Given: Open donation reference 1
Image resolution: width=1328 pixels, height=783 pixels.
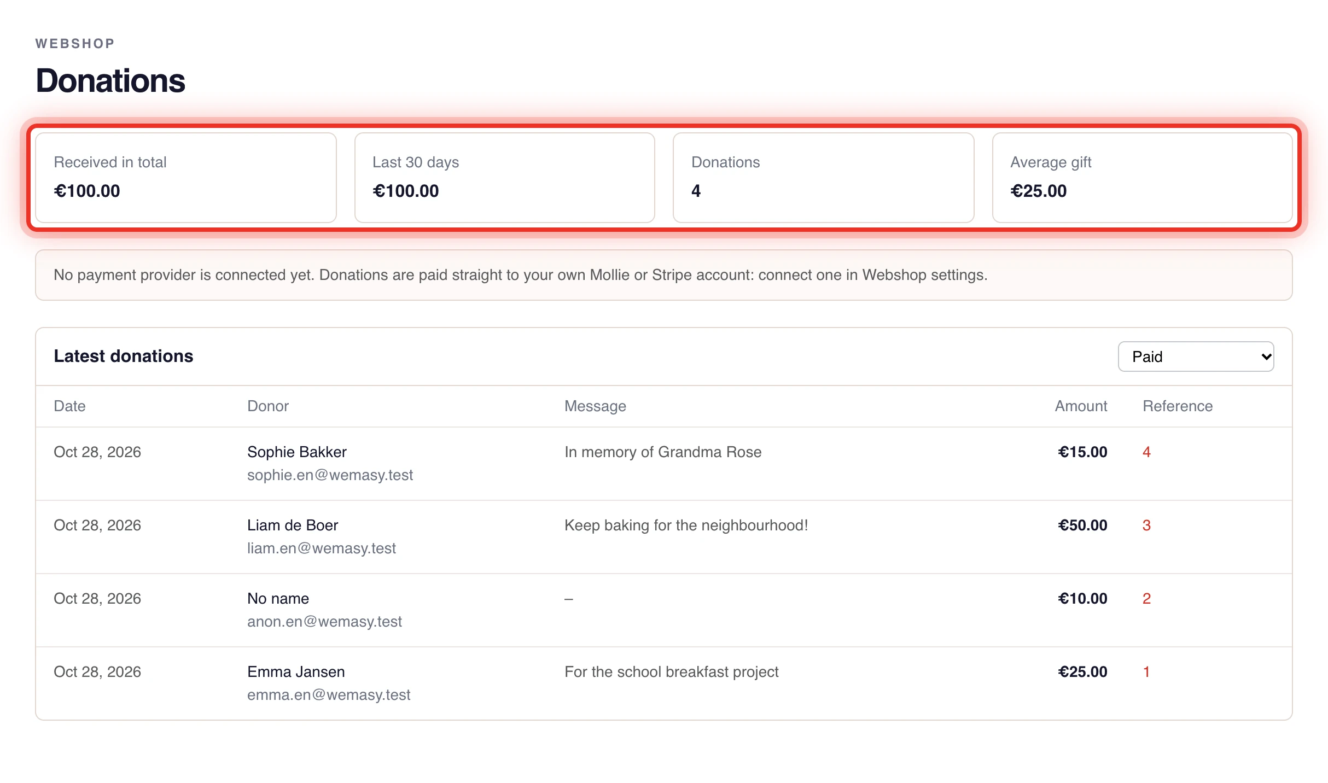Looking at the screenshot, I should tap(1146, 672).
